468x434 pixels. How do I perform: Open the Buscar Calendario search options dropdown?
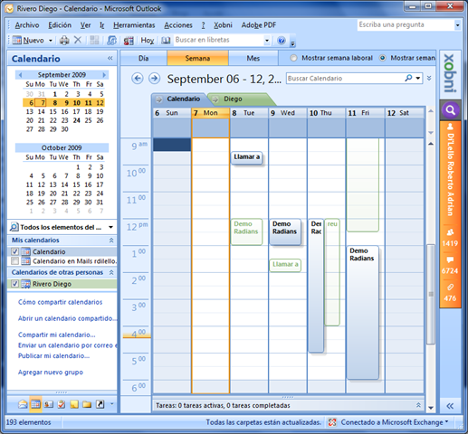coord(418,79)
